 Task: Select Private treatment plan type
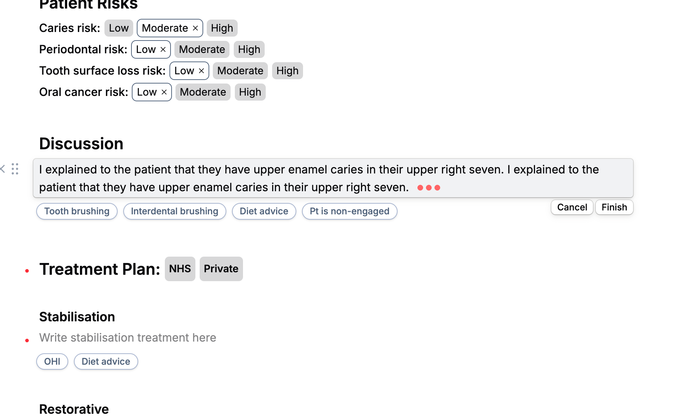[x=221, y=269]
